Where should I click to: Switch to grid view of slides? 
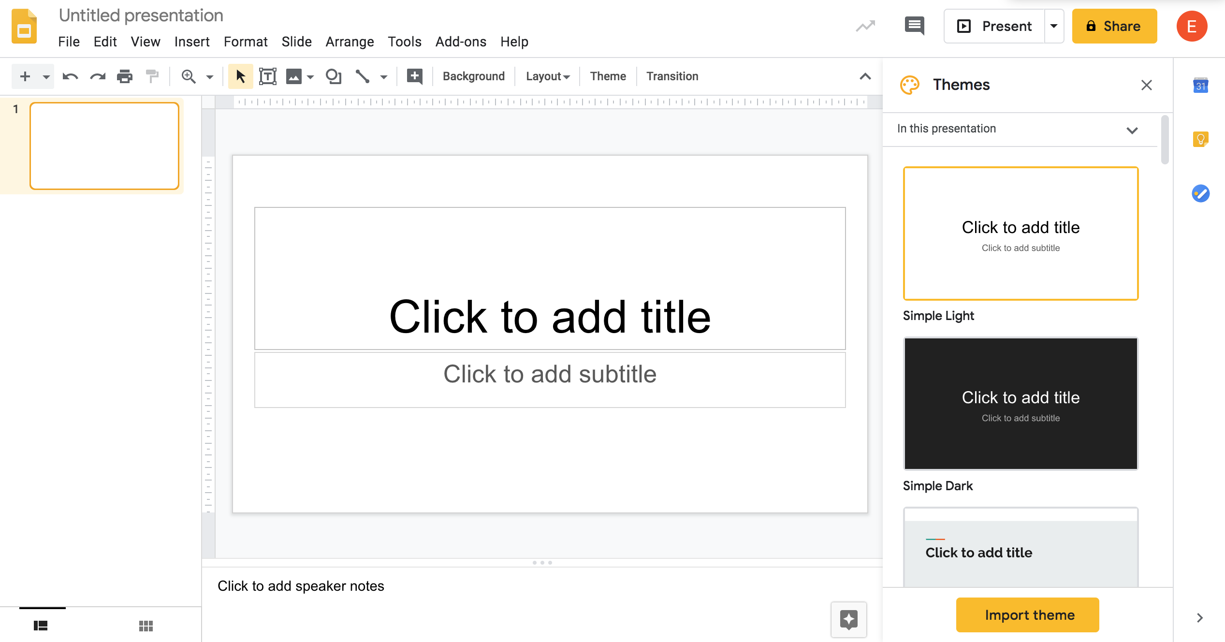coord(146,626)
